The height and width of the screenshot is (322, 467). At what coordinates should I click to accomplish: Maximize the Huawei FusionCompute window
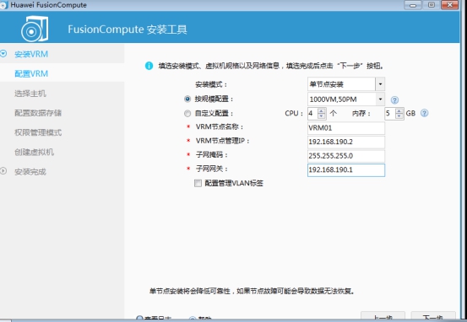pyautogui.click(x=432, y=5)
